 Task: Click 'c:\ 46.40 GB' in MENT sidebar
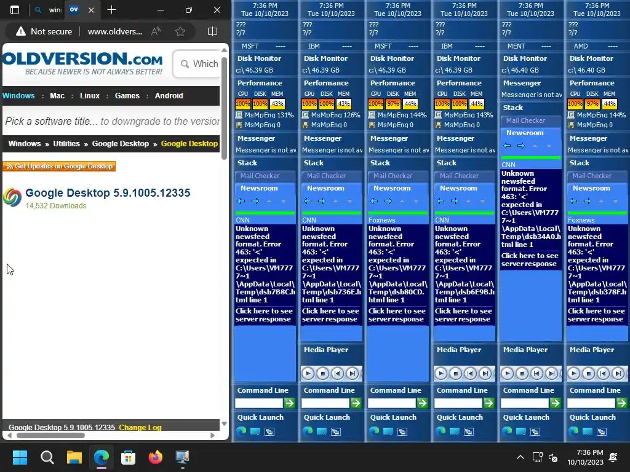click(520, 70)
